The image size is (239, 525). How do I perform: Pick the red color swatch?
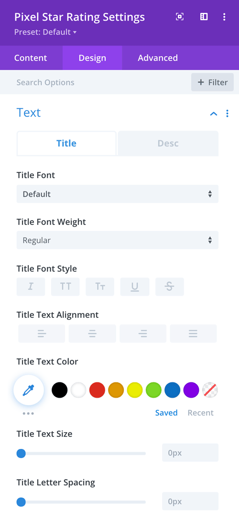tap(97, 390)
